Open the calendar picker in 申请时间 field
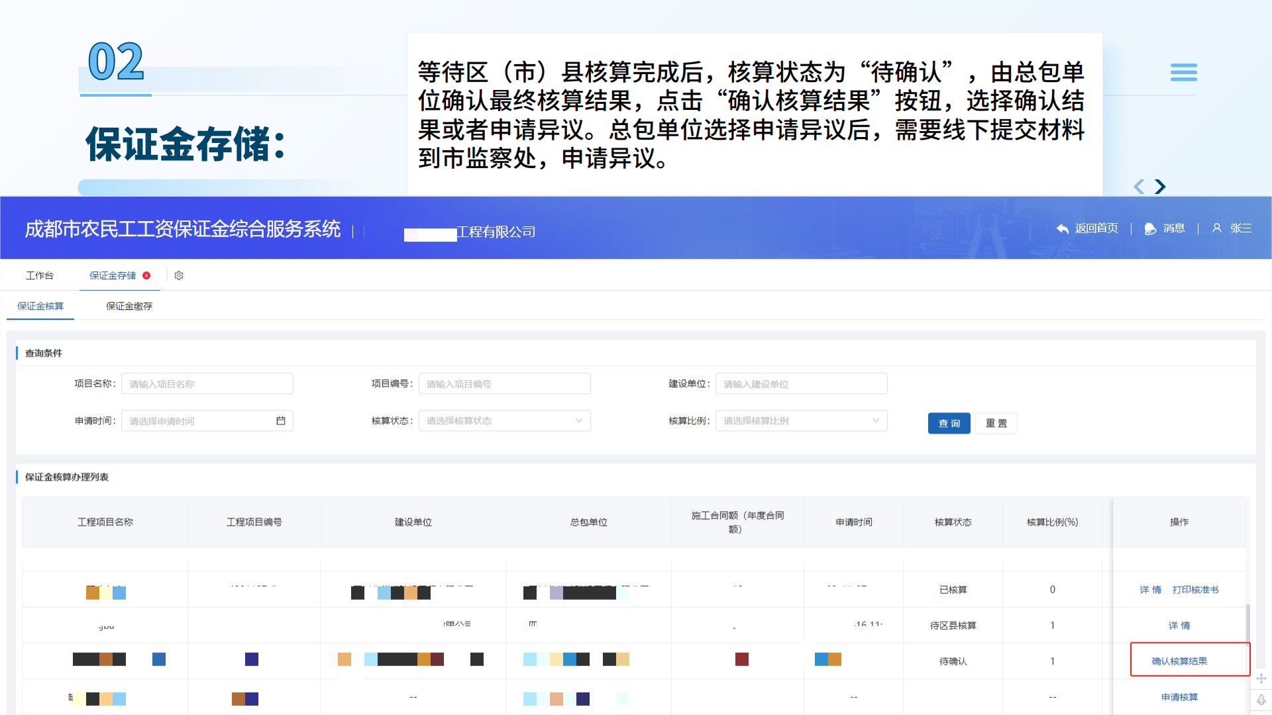 click(281, 420)
